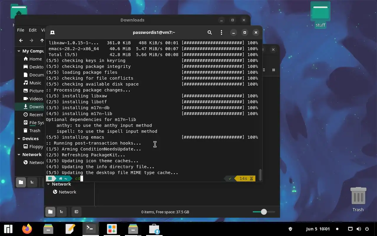Go up one directory in Downloads window
The height and width of the screenshot is (236, 377).
(x=42, y=40)
